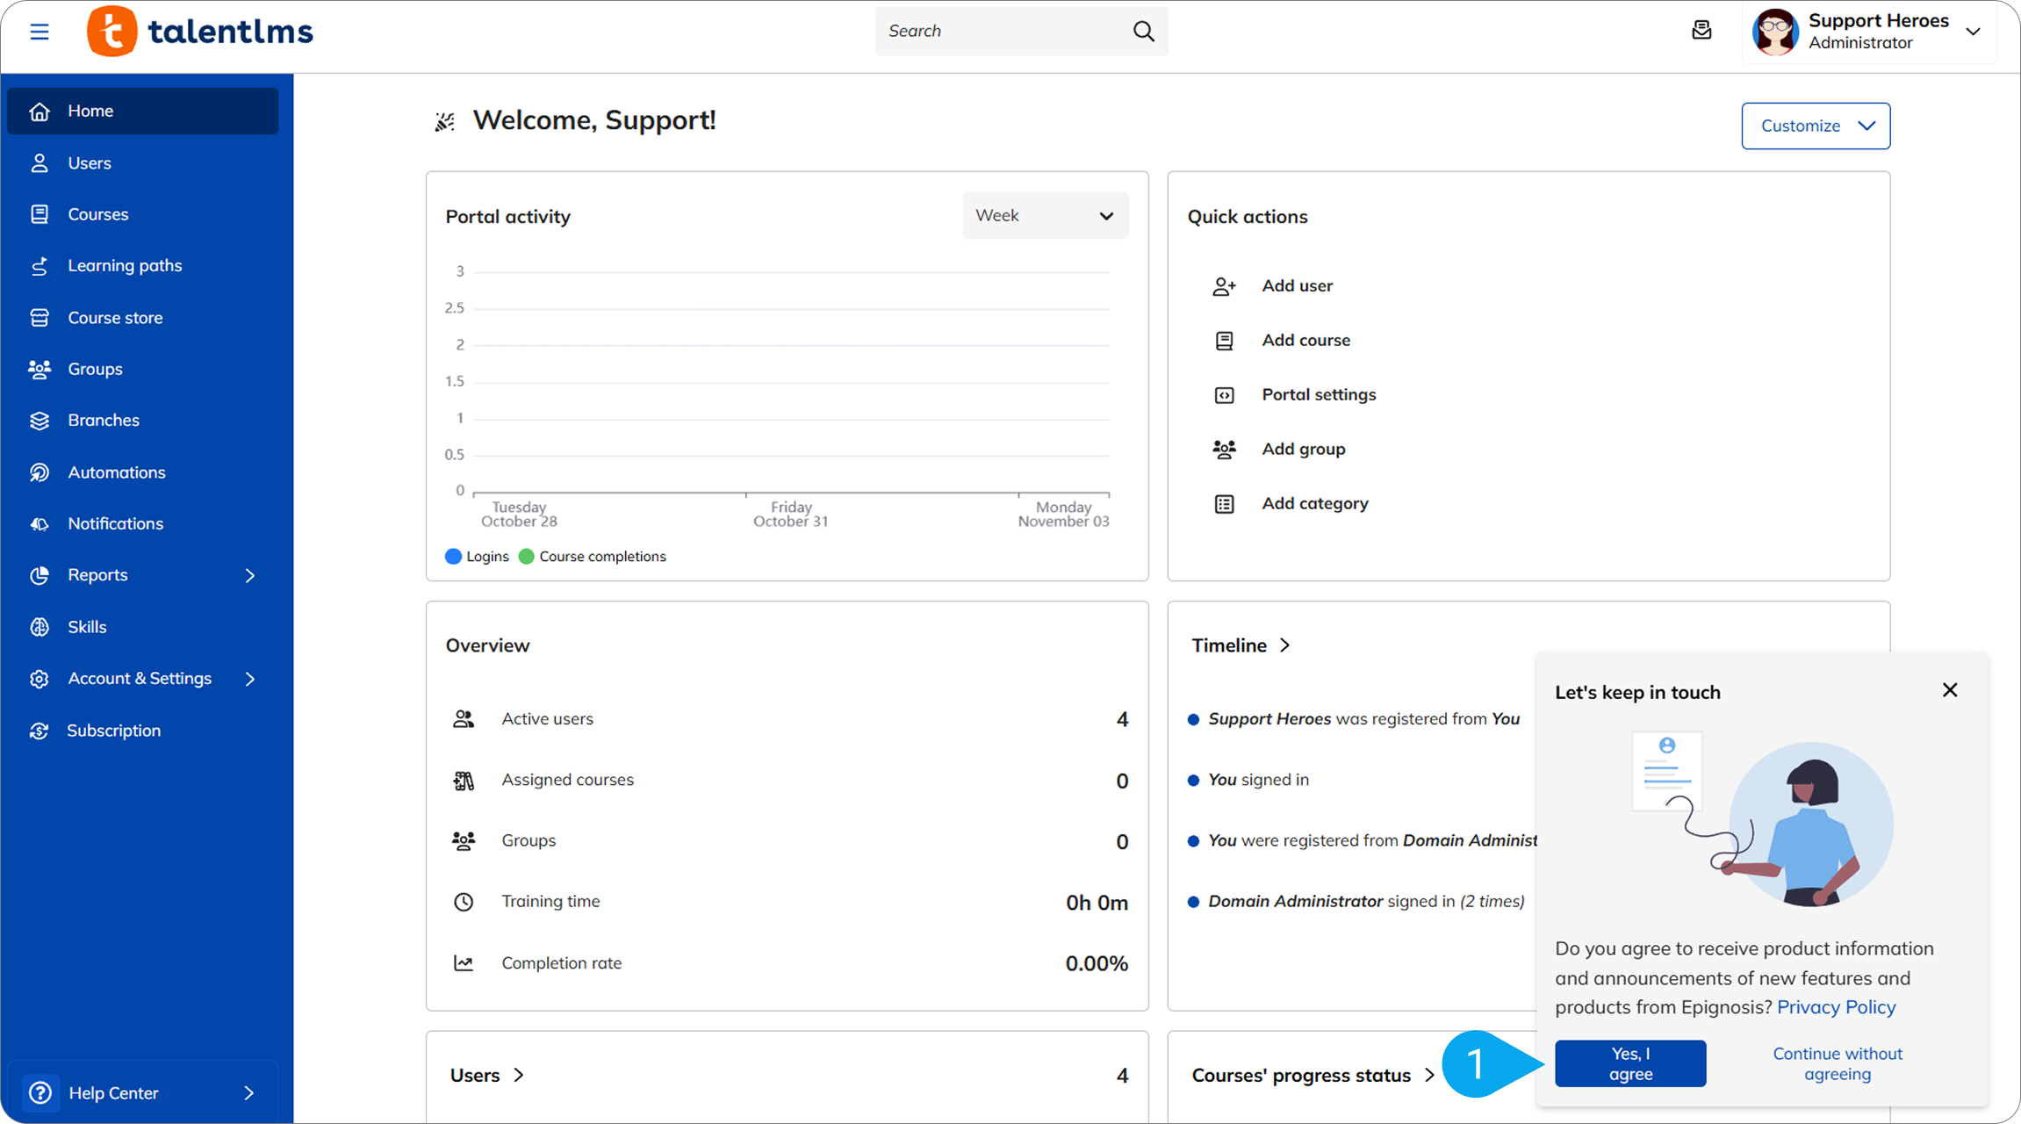Open the Week period dropdown
2021x1124 pixels.
tap(1045, 216)
